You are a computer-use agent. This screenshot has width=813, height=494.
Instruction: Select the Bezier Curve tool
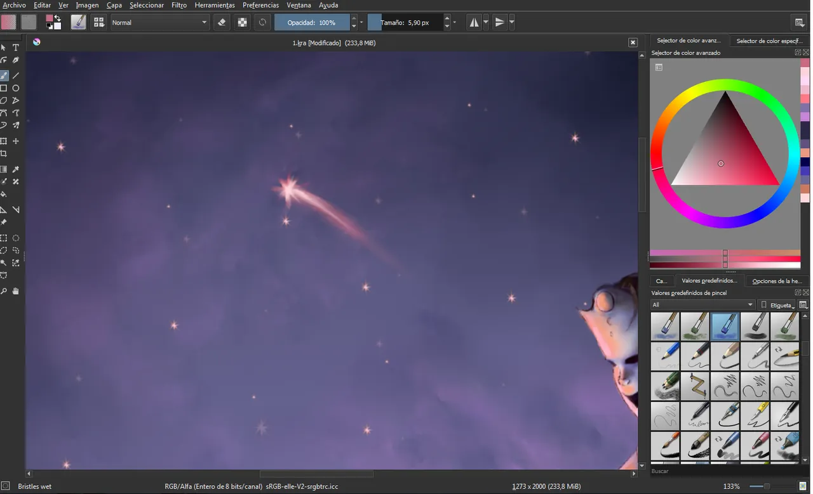click(x=4, y=113)
